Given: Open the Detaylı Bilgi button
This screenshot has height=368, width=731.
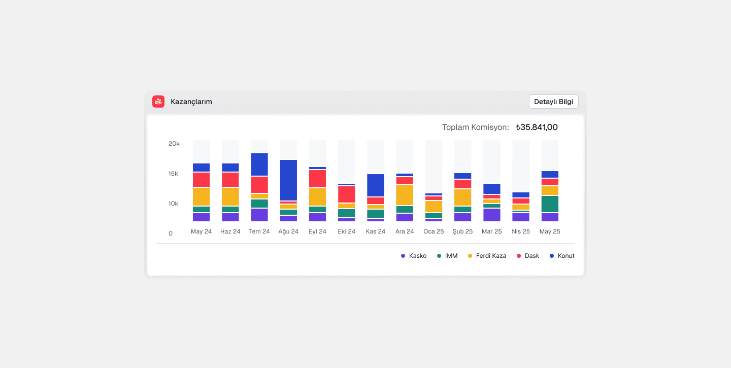Looking at the screenshot, I should coord(553,102).
